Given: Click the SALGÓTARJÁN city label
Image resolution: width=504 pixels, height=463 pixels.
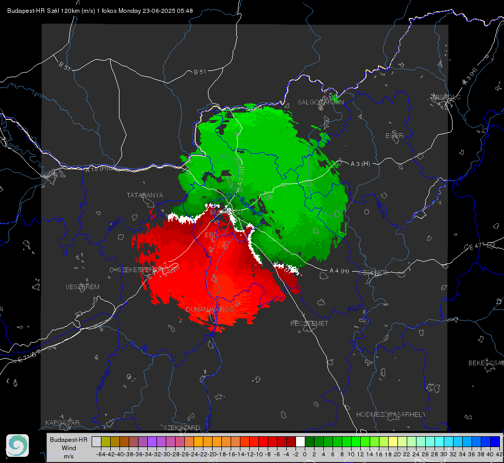Looking at the screenshot, I should pyautogui.click(x=320, y=102).
